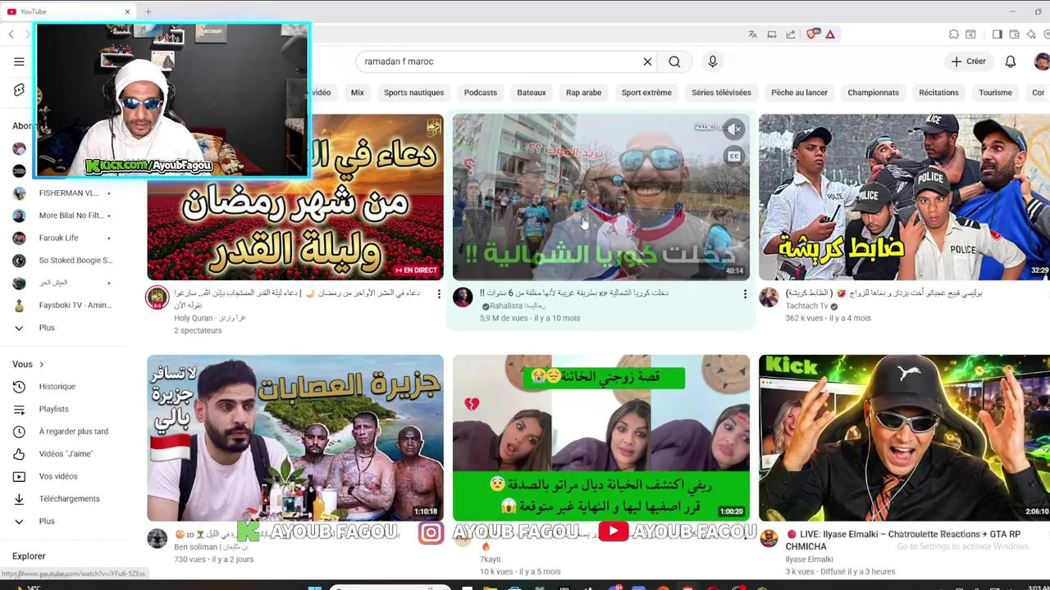The image size is (1050, 590).
Task: Open the account avatar menu
Action: [x=1042, y=61]
